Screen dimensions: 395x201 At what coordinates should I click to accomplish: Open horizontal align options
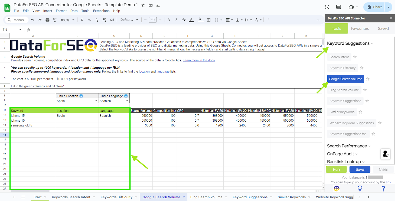click(229, 20)
